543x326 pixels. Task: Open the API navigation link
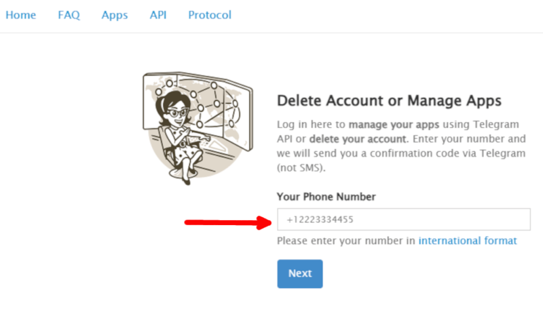tap(158, 15)
